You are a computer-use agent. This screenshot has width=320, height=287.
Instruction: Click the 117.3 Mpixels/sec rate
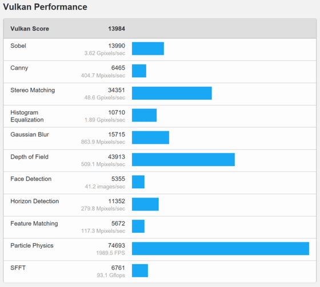click(x=103, y=231)
